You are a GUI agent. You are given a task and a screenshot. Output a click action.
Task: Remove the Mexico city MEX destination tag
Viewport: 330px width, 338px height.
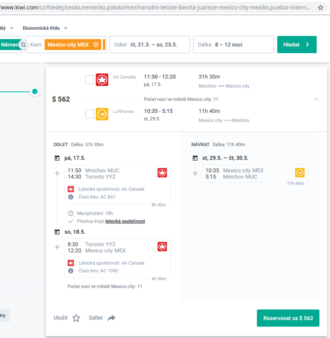coord(96,45)
